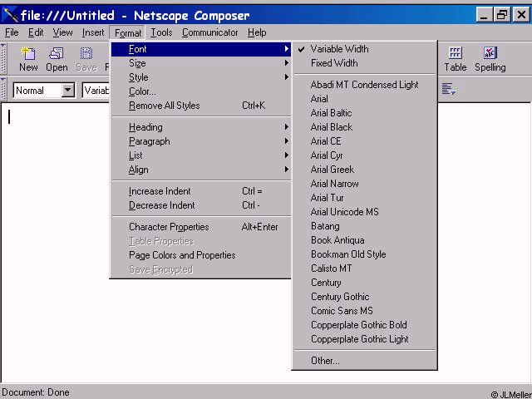Expand the Size submenu
The width and height of the screenshot is (532, 399).
201,63
